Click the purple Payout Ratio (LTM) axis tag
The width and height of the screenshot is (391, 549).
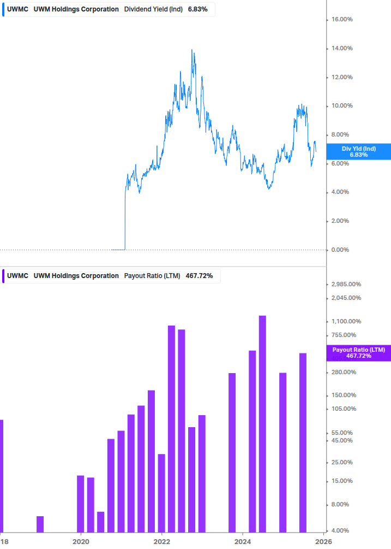(358, 352)
